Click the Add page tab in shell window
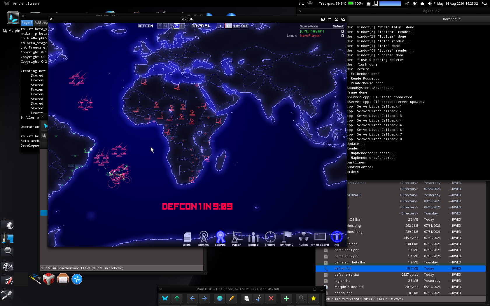The image size is (490, 306). [x=41, y=22]
